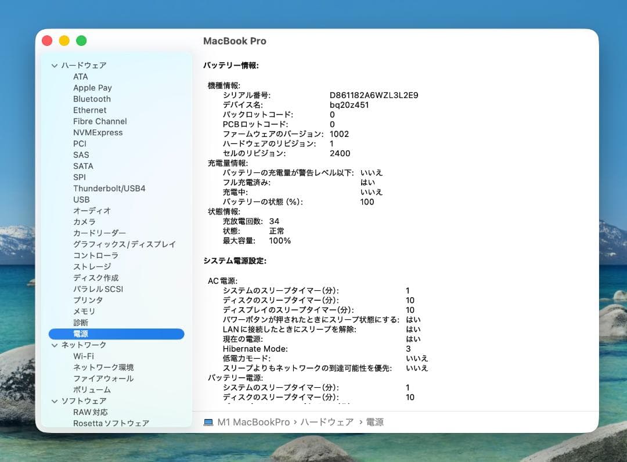
Task: Select ディスク作成 in the sidebar
Action: tap(96, 278)
